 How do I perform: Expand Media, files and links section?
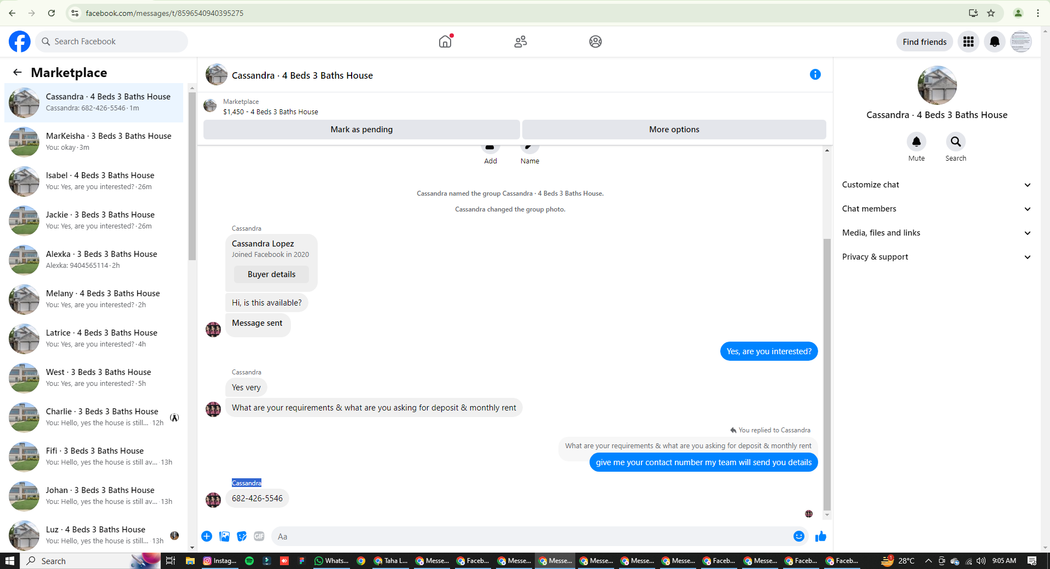(x=937, y=233)
